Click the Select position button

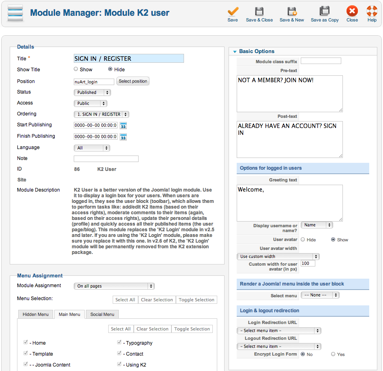pos(133,81)
